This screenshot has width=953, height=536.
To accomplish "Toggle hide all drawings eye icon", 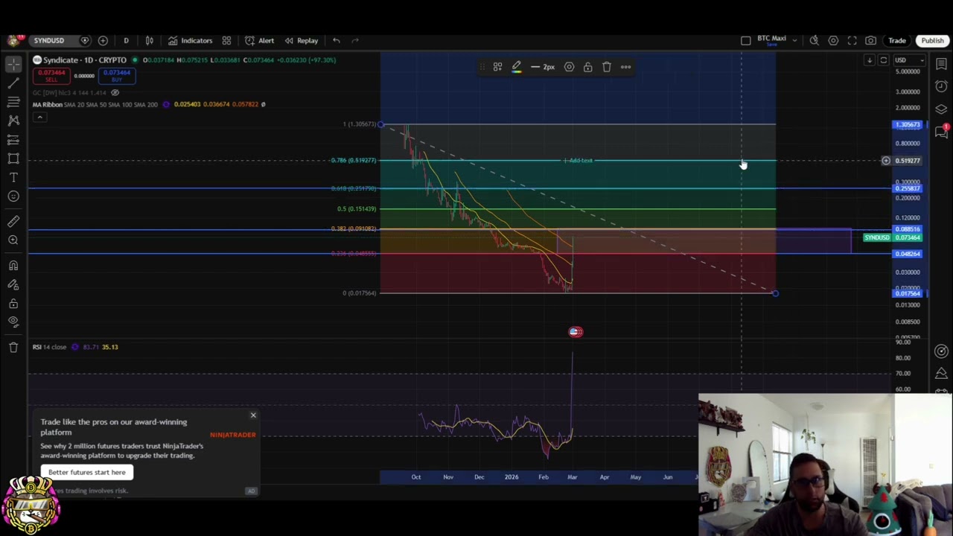I will coord(13,322).
